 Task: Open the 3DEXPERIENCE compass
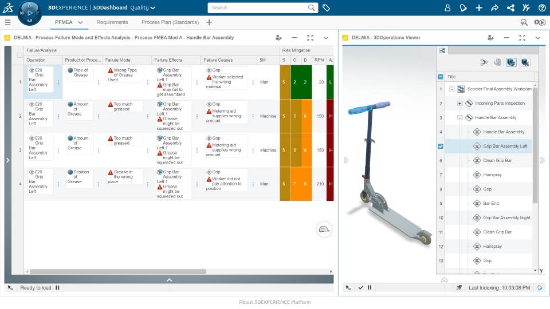tap(29, 13)
